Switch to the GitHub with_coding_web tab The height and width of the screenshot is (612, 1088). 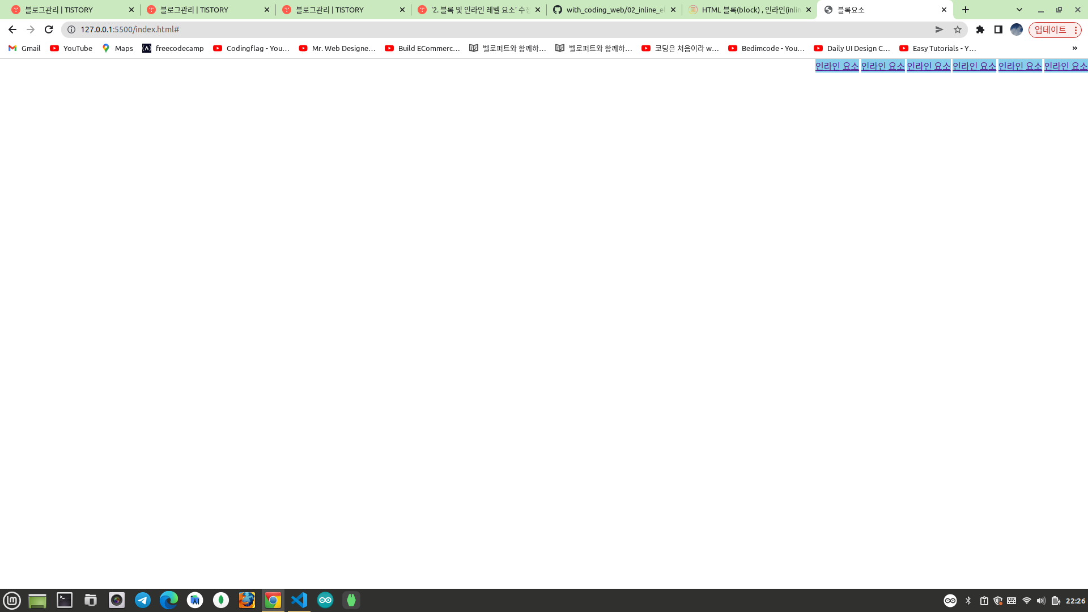614,10
